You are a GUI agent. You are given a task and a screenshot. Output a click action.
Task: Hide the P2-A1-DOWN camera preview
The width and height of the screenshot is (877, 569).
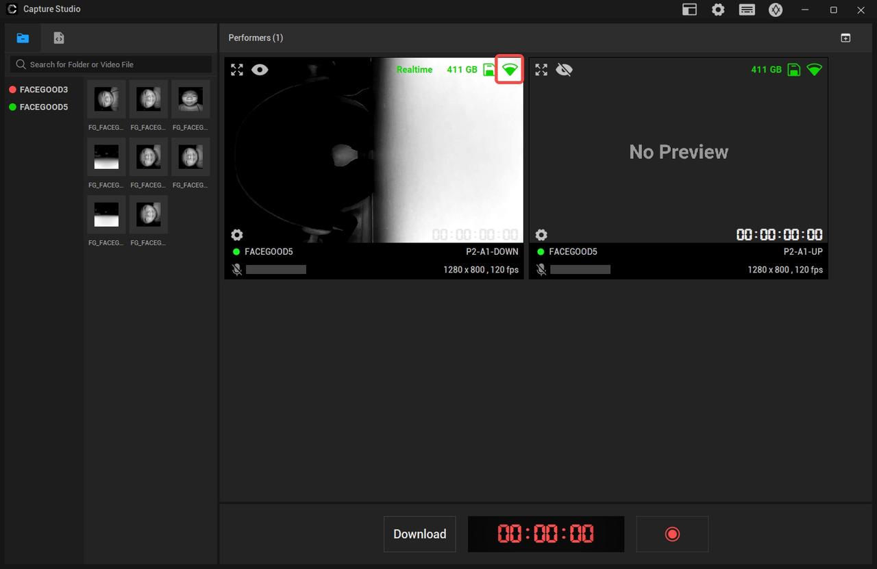[x=260, y=69]
